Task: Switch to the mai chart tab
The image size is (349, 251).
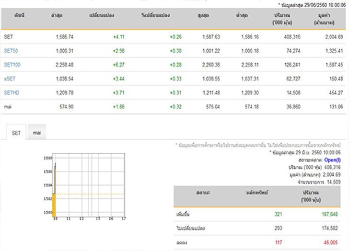Action: pos(37,133)
